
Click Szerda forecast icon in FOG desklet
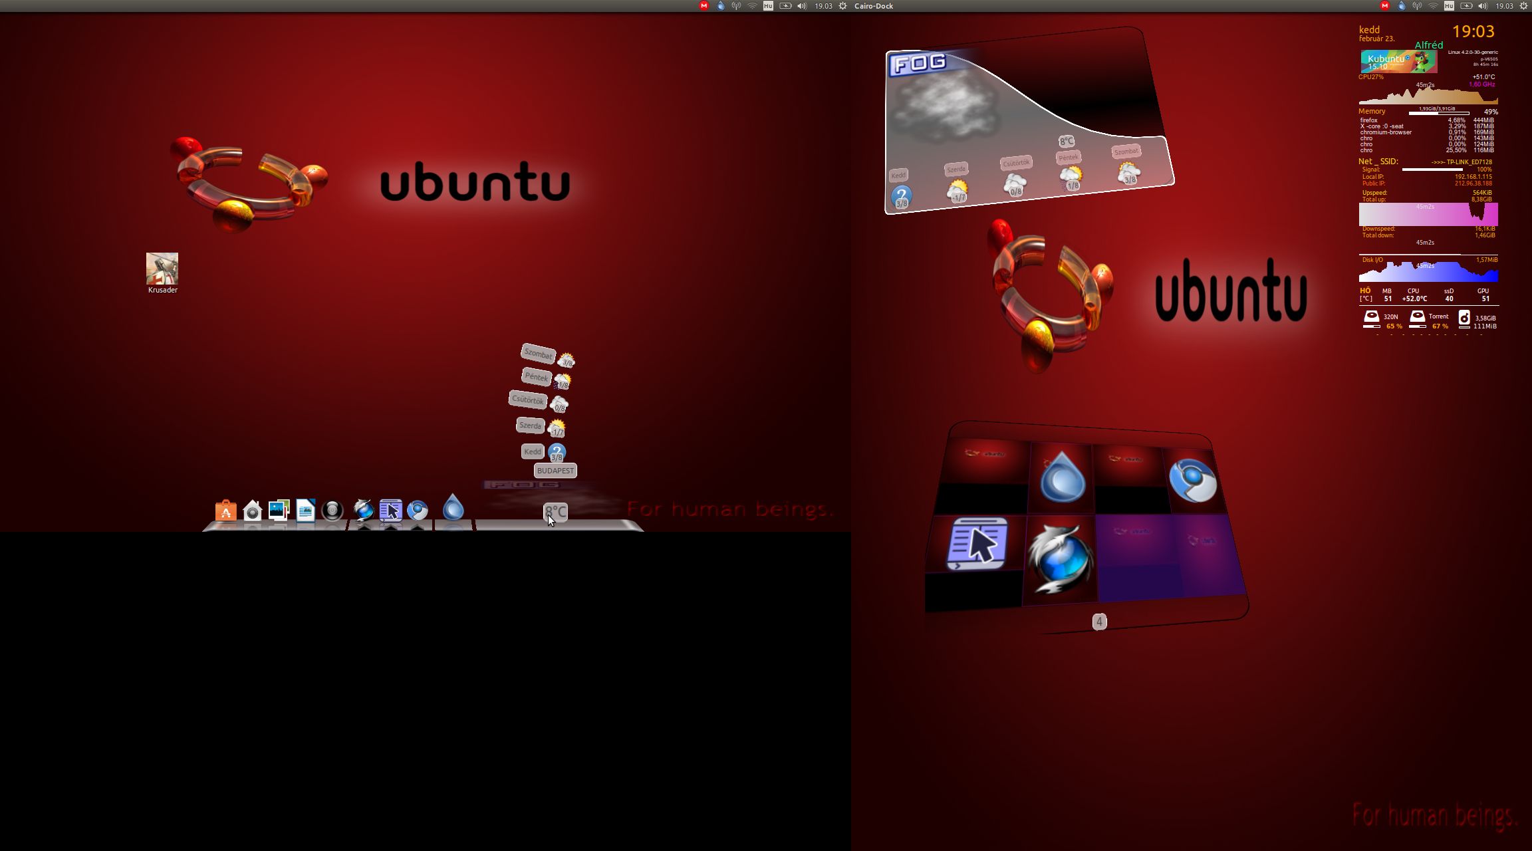(x=958, y=191)
